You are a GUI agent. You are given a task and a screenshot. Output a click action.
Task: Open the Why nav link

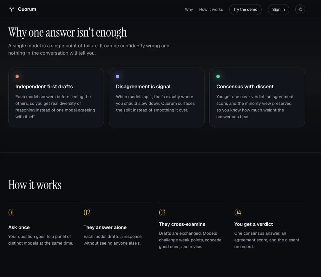pos(189,10)
